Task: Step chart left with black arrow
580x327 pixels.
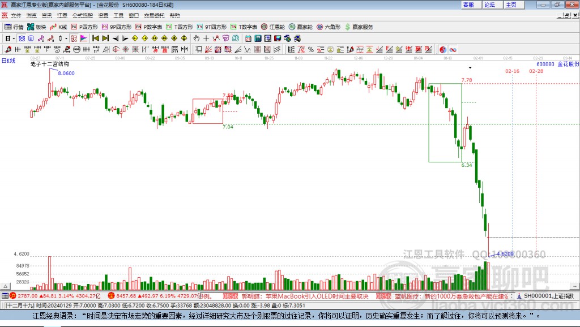Action: (116, 38)
